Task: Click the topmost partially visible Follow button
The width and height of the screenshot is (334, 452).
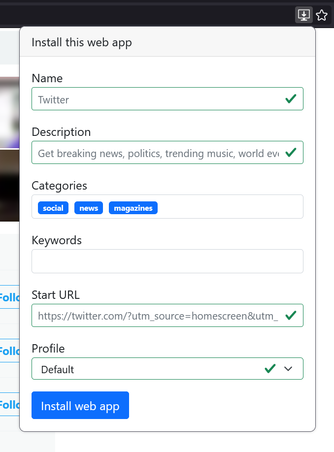Action: tap(9, 297)
